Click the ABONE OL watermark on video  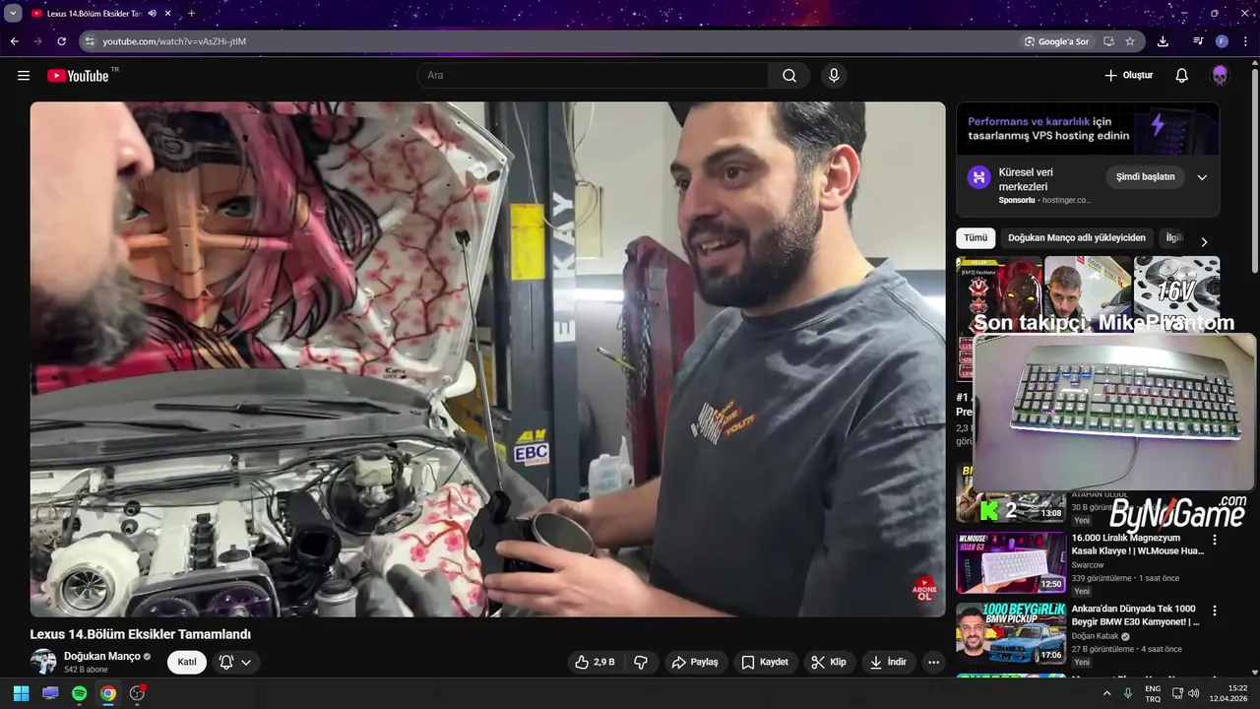(923, 589)
